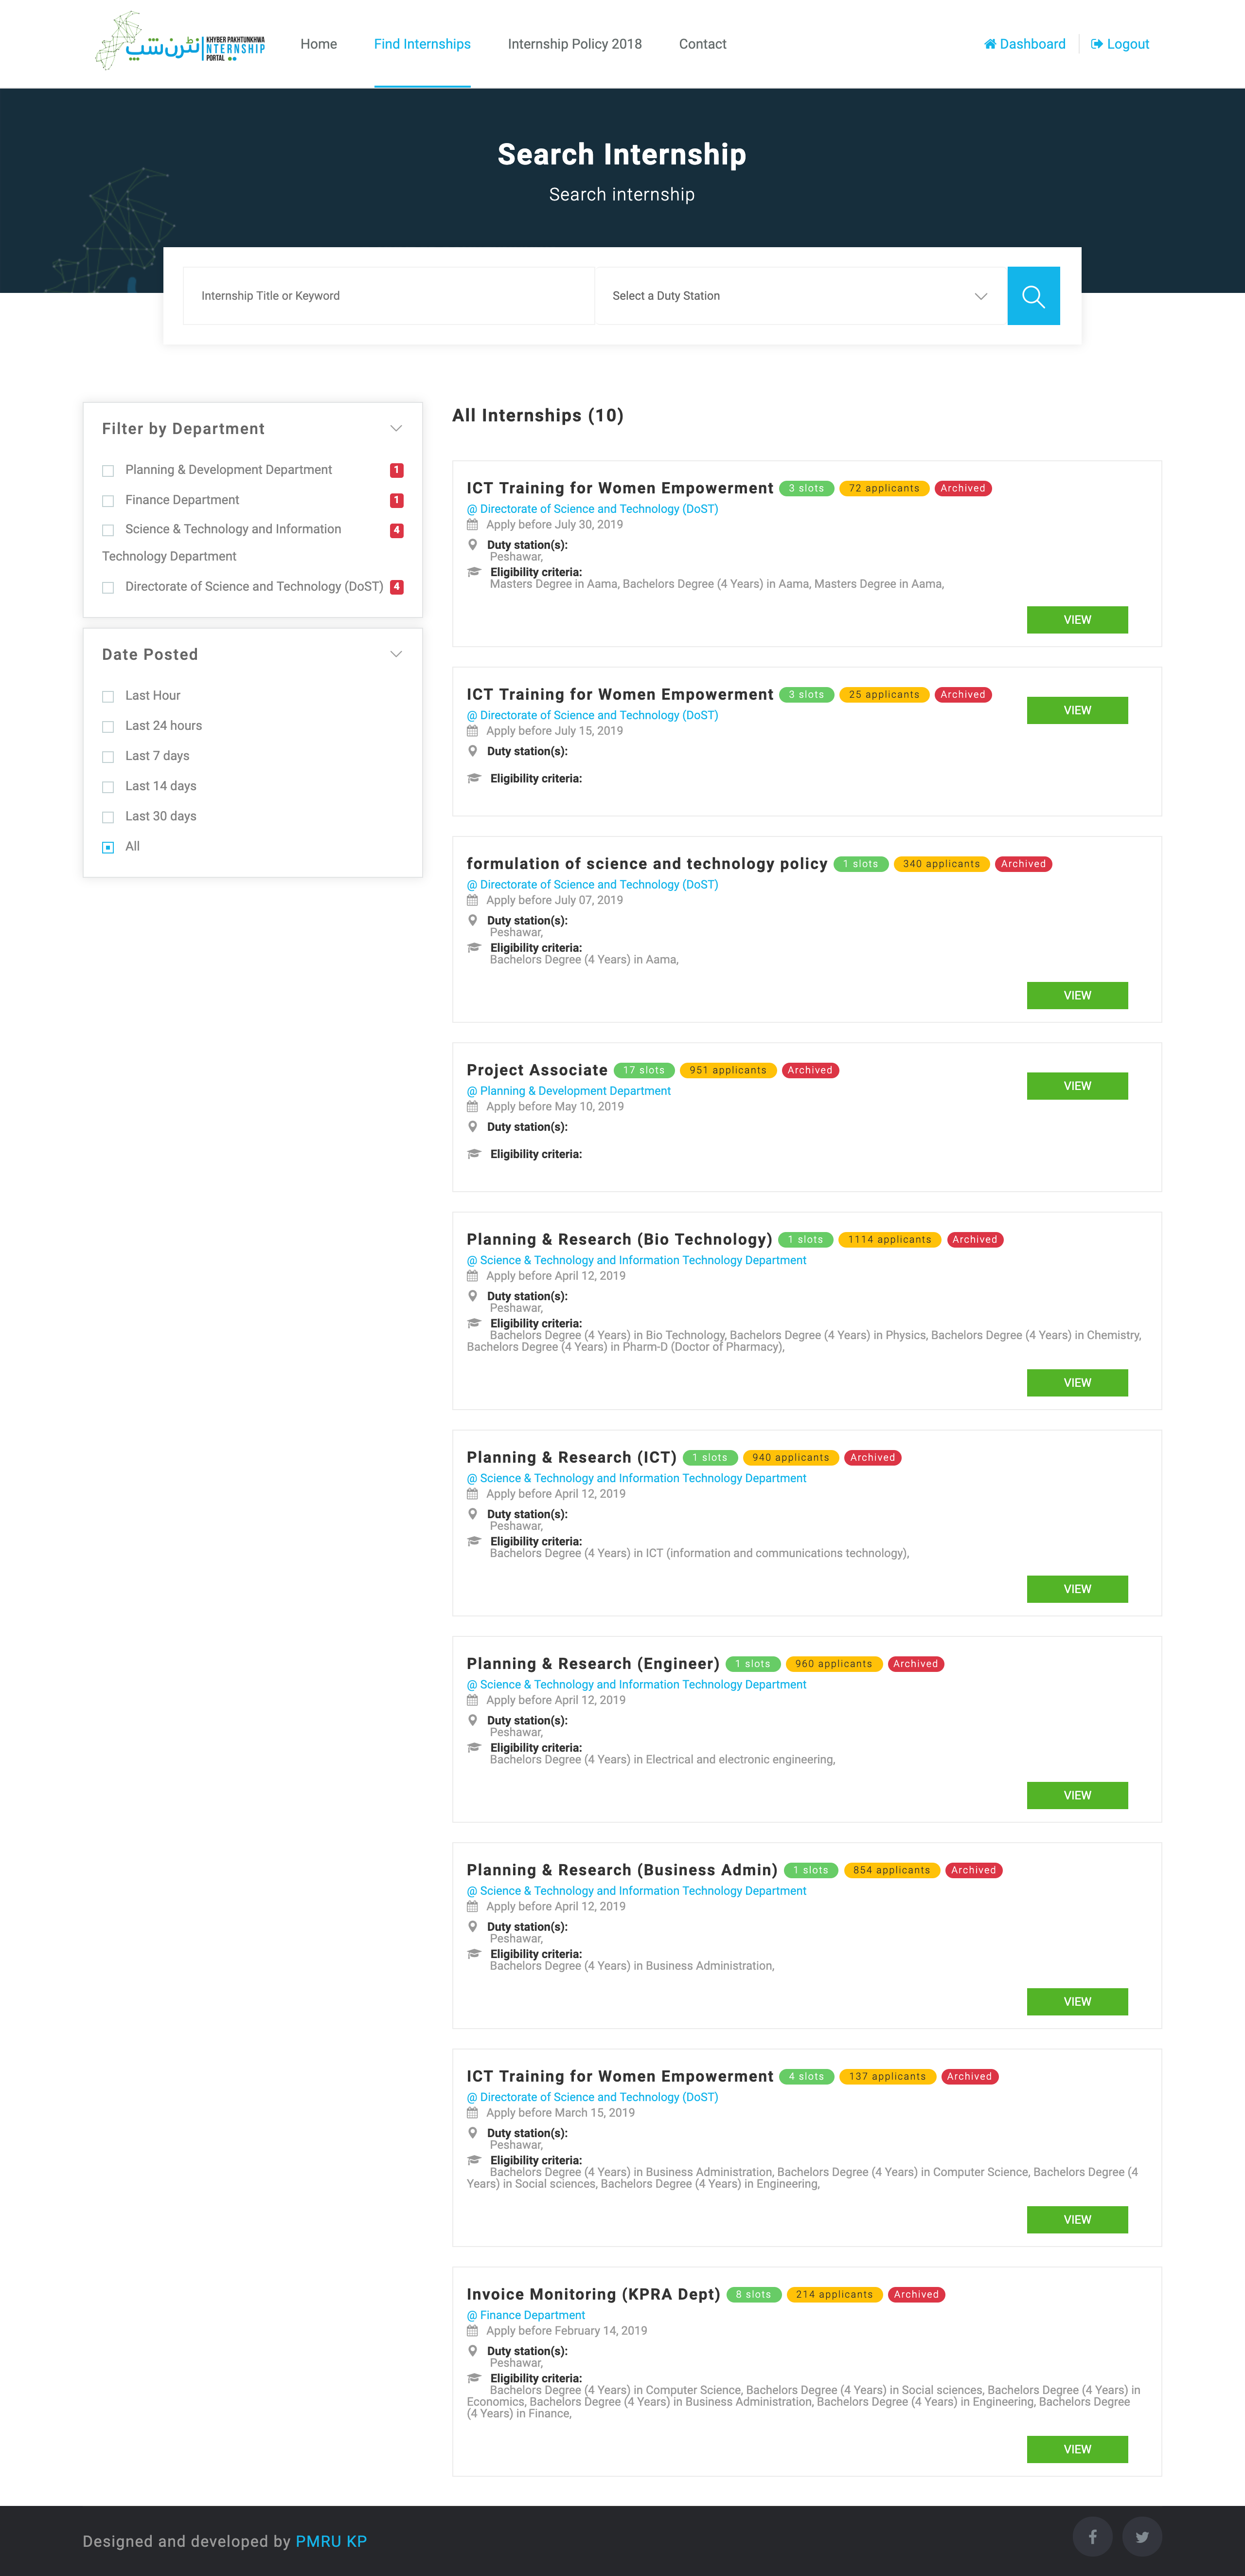The height and width of the screenshot is (2576, 1245).
Task: View the Invoice Monitoring (KPRA Dept) internship
Action: tap(1076, 2449)
